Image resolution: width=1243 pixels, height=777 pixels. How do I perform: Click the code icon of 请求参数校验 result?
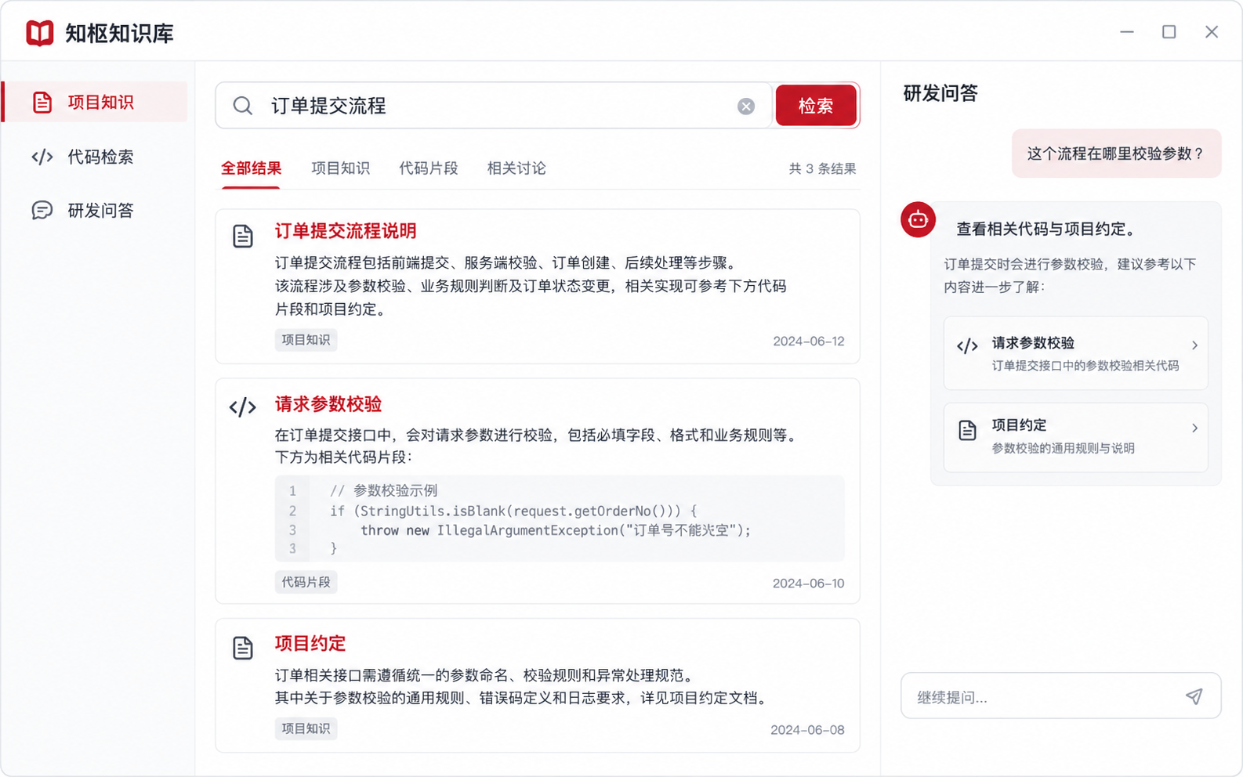(243, 407)
